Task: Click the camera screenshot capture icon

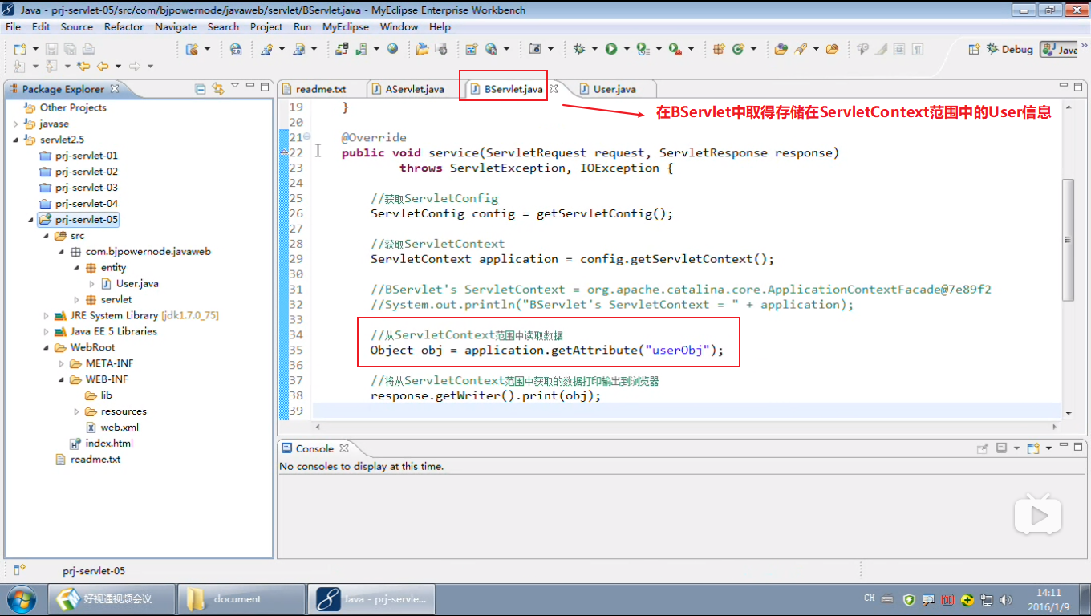Action: pyautogui.click(x=534, y=49)
